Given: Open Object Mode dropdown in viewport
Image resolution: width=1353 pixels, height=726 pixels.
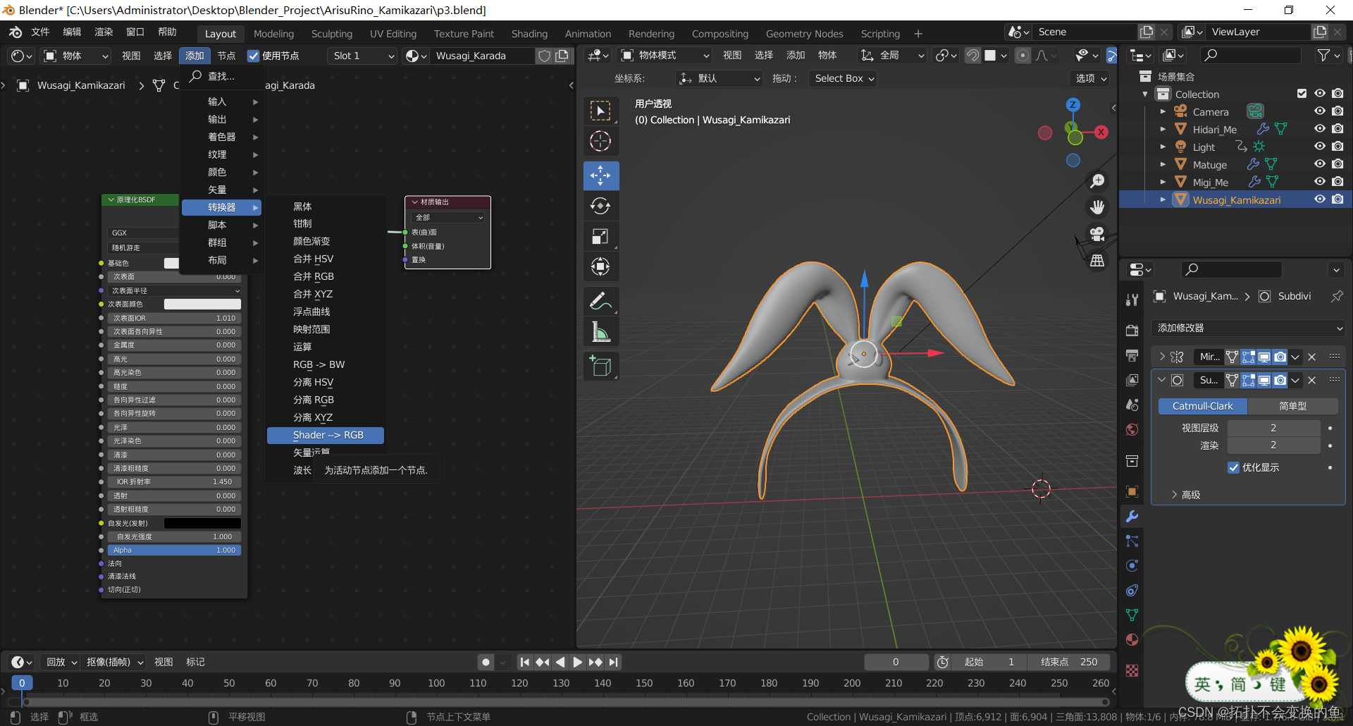Looking at the screenshot, I should pos(666,55).
